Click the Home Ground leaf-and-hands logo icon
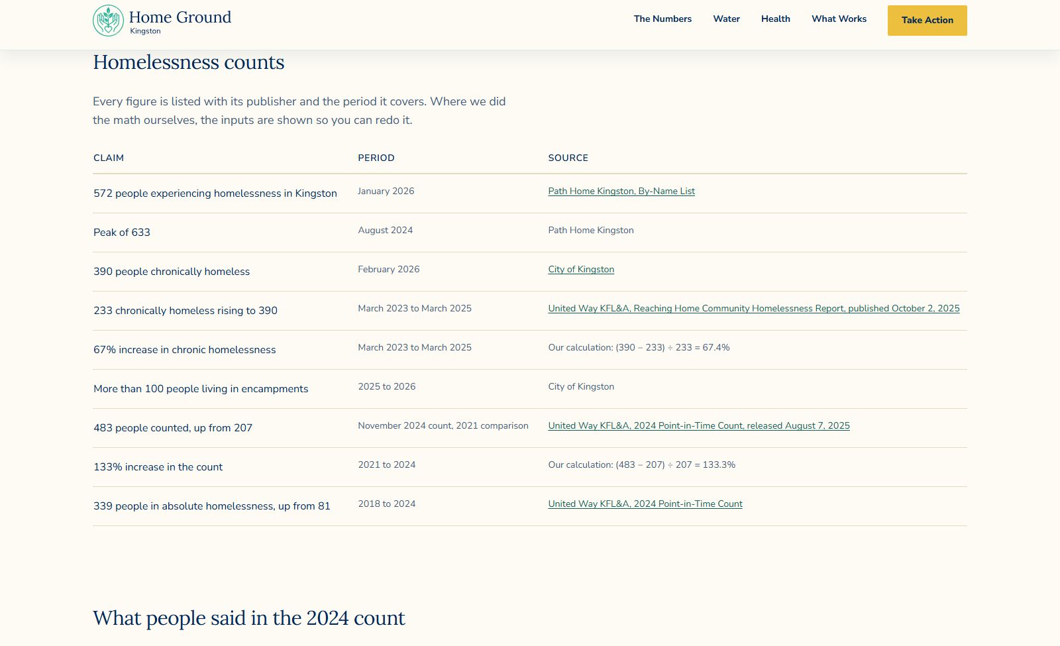This screenshot has width=1060, height=646. (x=108, y=21)
